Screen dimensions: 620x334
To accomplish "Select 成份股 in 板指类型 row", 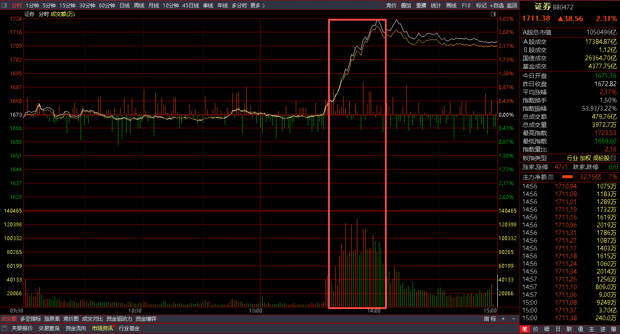I will click(x=601, y=158).
